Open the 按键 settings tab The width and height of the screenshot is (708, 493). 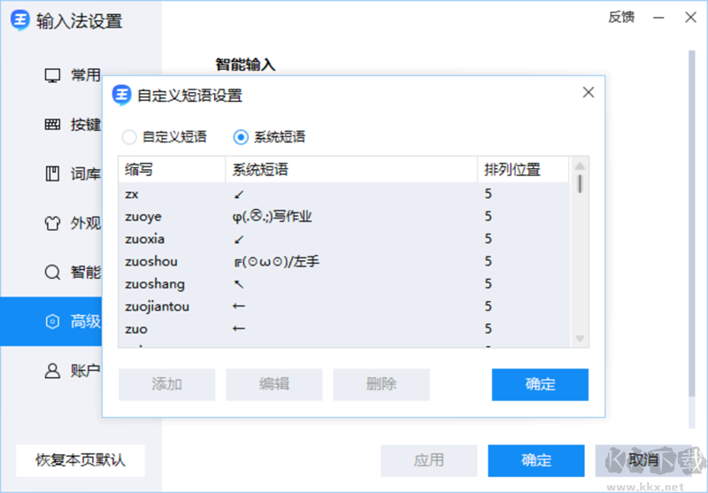tap(51, 124)
